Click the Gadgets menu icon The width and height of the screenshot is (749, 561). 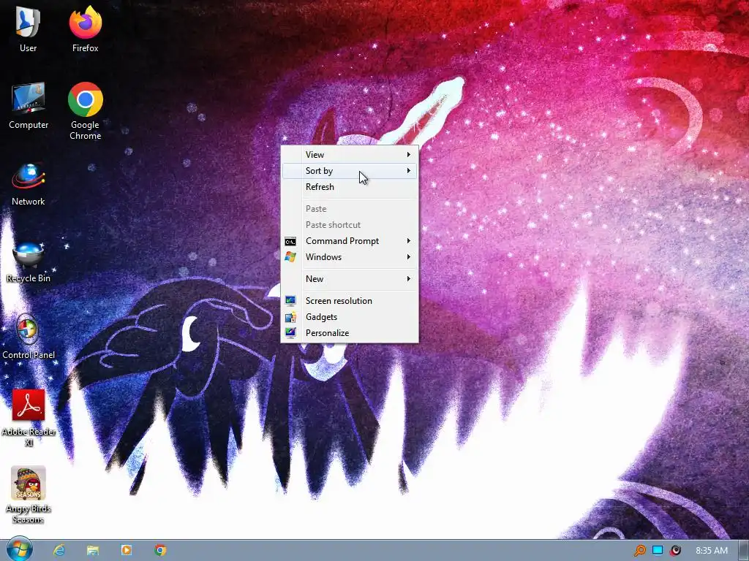(x=290, y=317)
